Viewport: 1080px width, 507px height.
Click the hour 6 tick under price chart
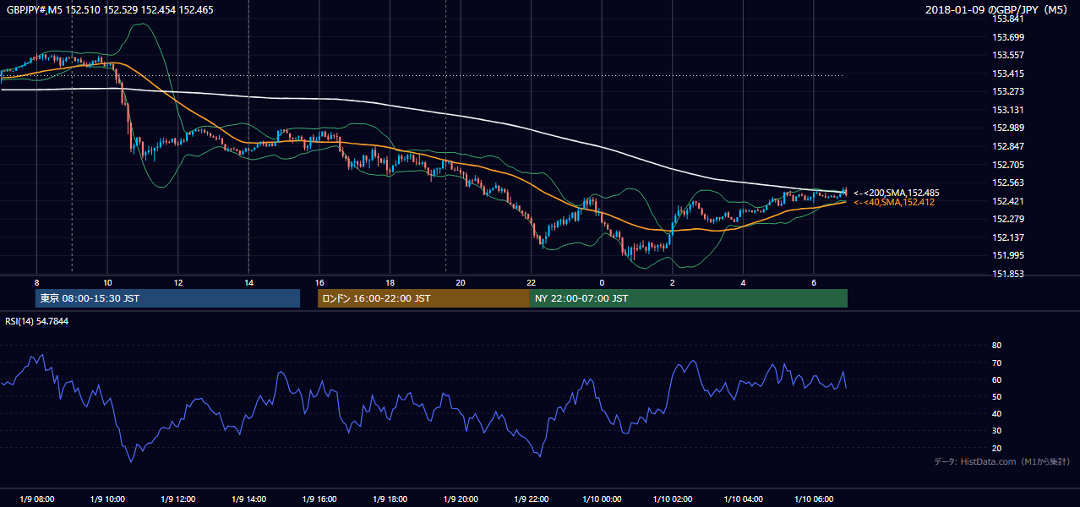pyautogui.click(x=814, y=282)
